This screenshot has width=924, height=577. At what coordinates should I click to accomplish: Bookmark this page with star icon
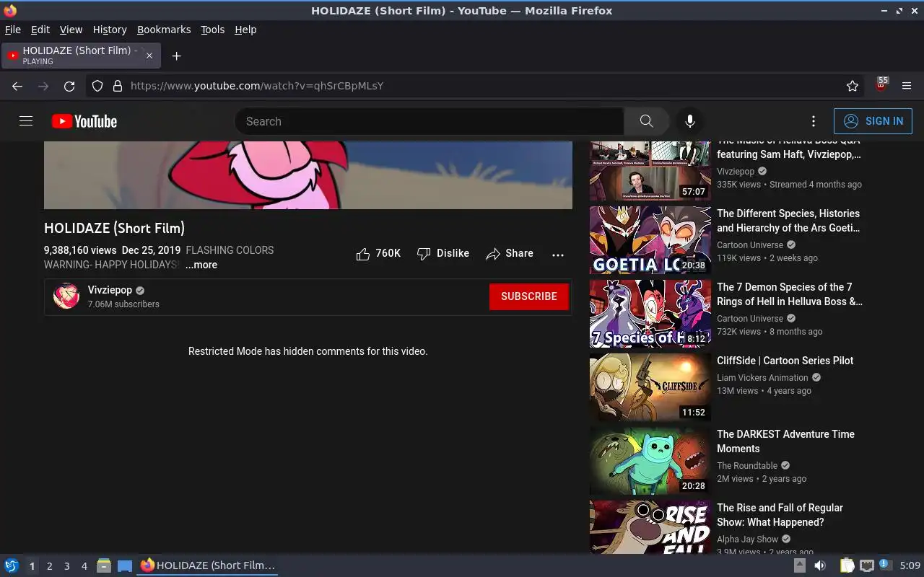click(x=853, y=86)
